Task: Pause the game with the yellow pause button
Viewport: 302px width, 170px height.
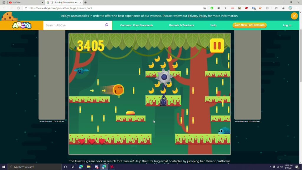Action: 217,46
